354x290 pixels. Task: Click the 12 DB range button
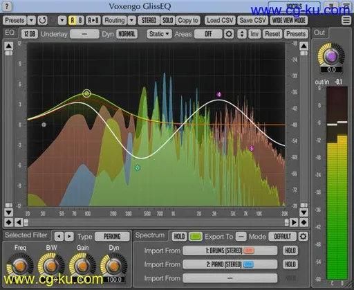(x=30, y=34)
